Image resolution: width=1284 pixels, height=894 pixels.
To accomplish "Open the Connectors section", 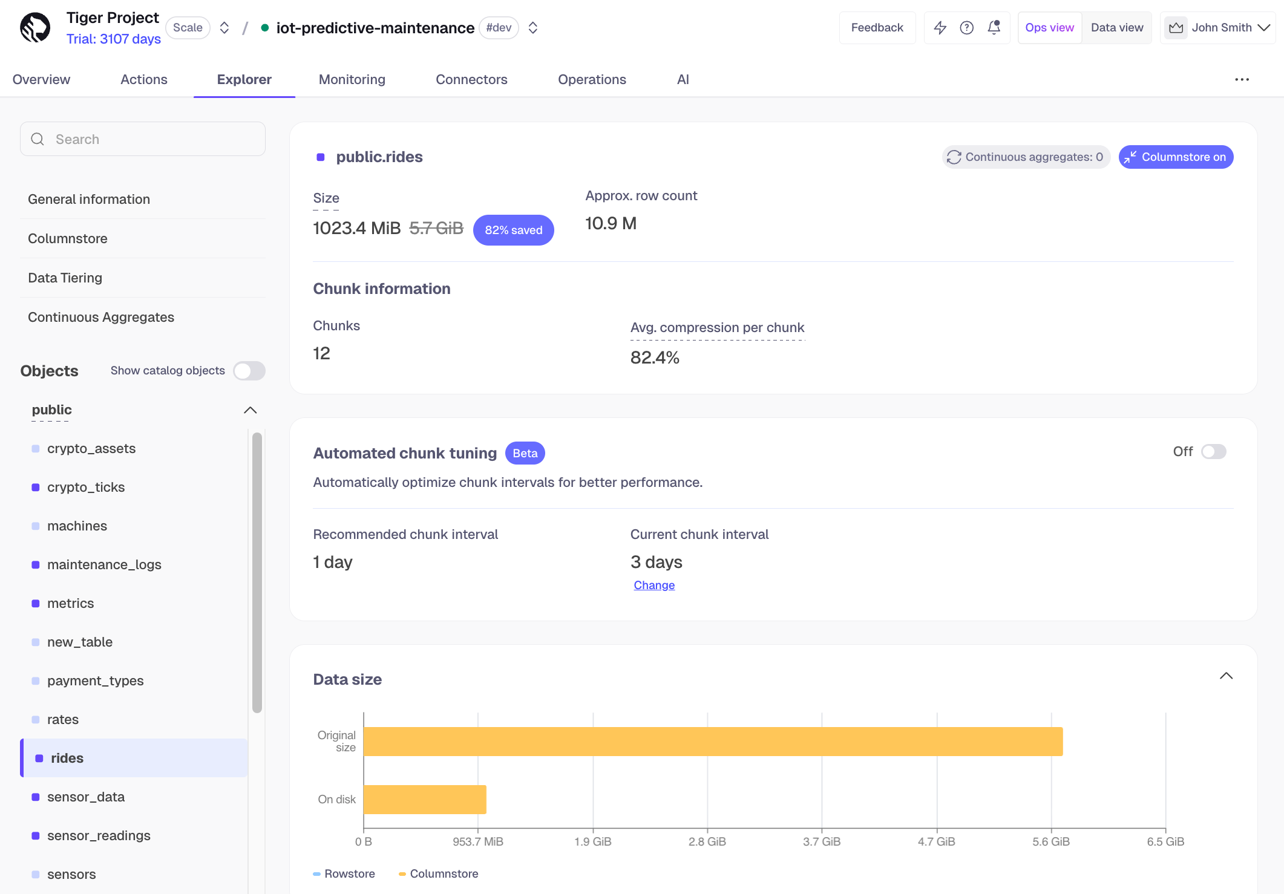I will pos(471,79).
